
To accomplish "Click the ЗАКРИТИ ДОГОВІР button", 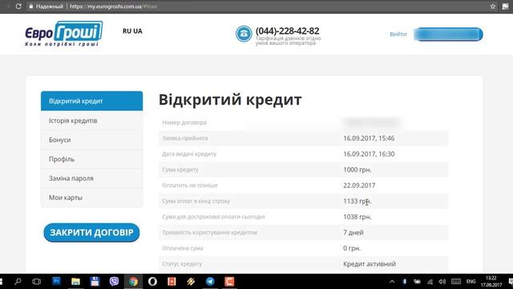I will tap(91, 233).
